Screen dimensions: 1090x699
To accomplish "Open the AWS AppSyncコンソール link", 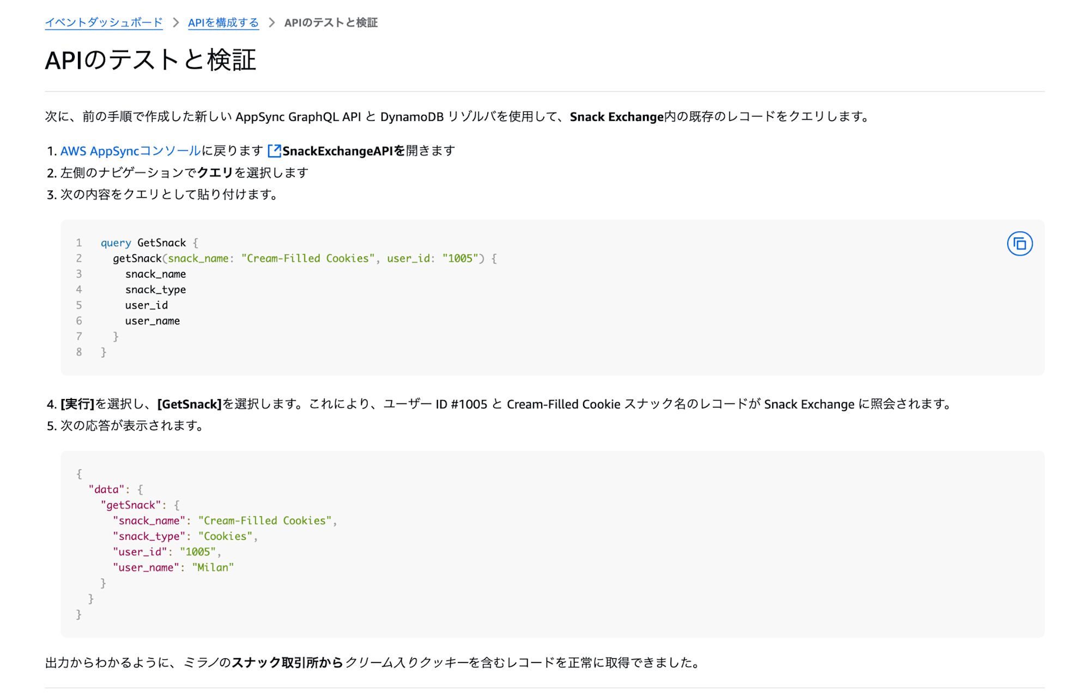I will coord(131,151).
